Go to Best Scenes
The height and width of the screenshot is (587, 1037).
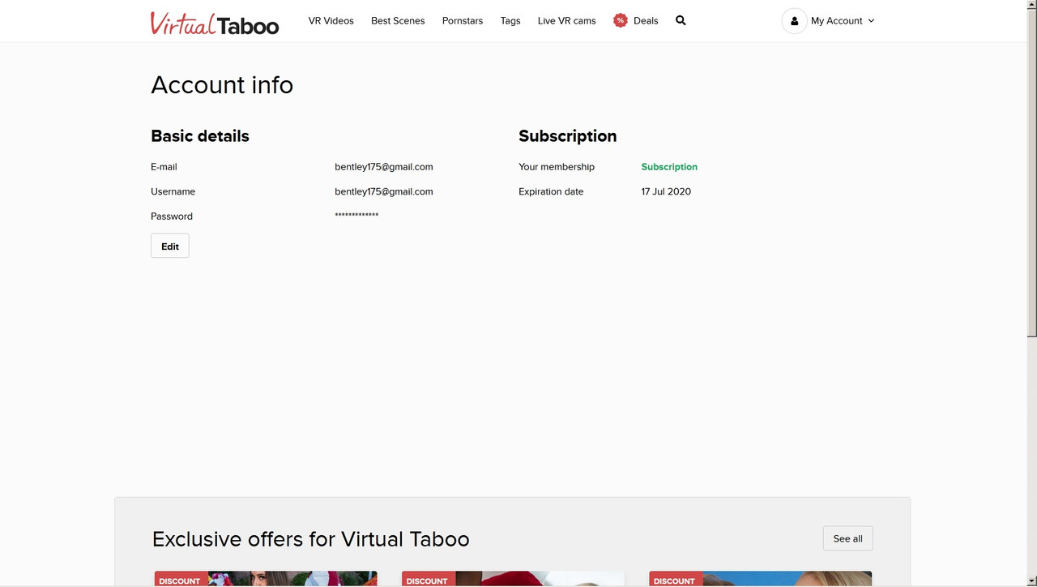(x=398, y=20)
